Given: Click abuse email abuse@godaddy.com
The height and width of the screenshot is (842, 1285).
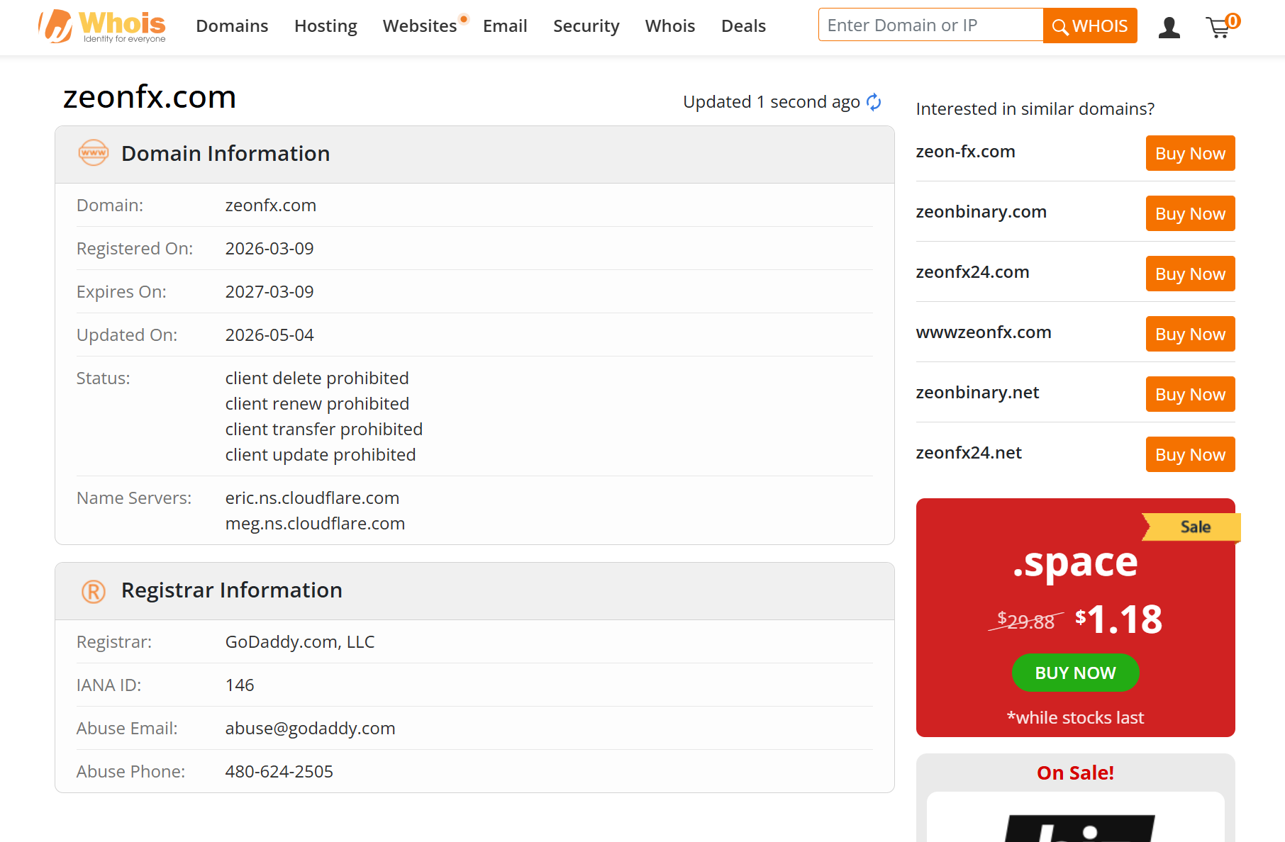Looking at the screenshot, I should coord(310,729).
